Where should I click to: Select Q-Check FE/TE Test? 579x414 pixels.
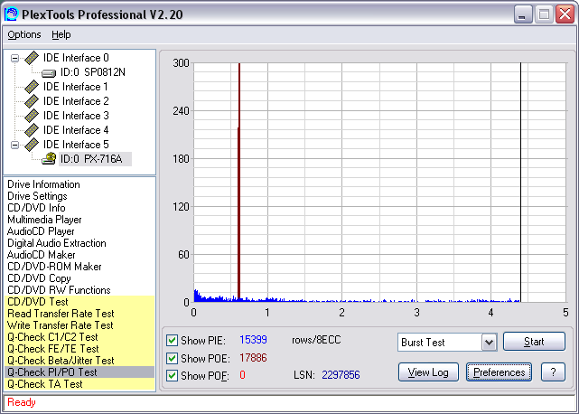[x=79, y=349]
